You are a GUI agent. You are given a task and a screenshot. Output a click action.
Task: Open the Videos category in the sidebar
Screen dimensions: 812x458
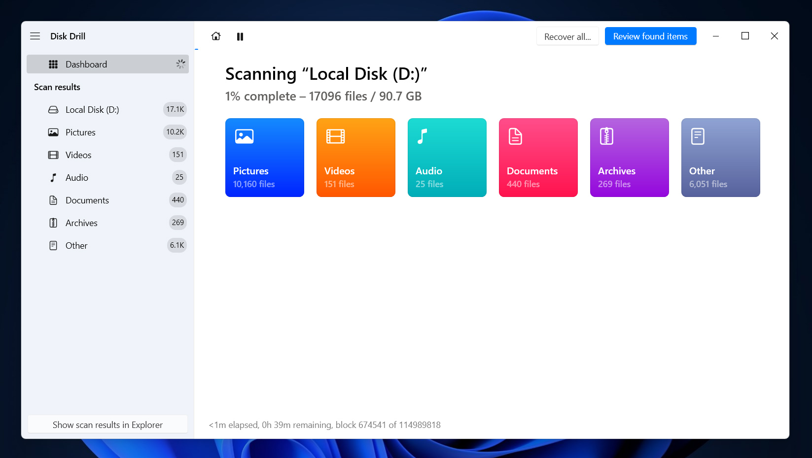pyautogui.click(x=107, y=155)
